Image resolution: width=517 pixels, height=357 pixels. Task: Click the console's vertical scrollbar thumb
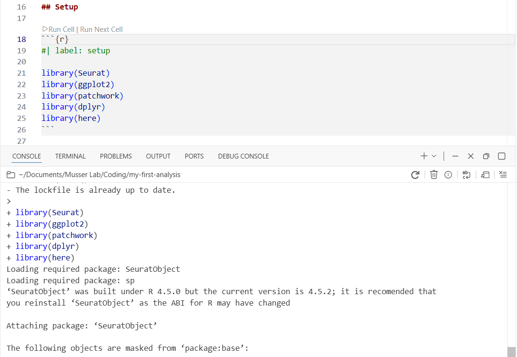(511, 351)
